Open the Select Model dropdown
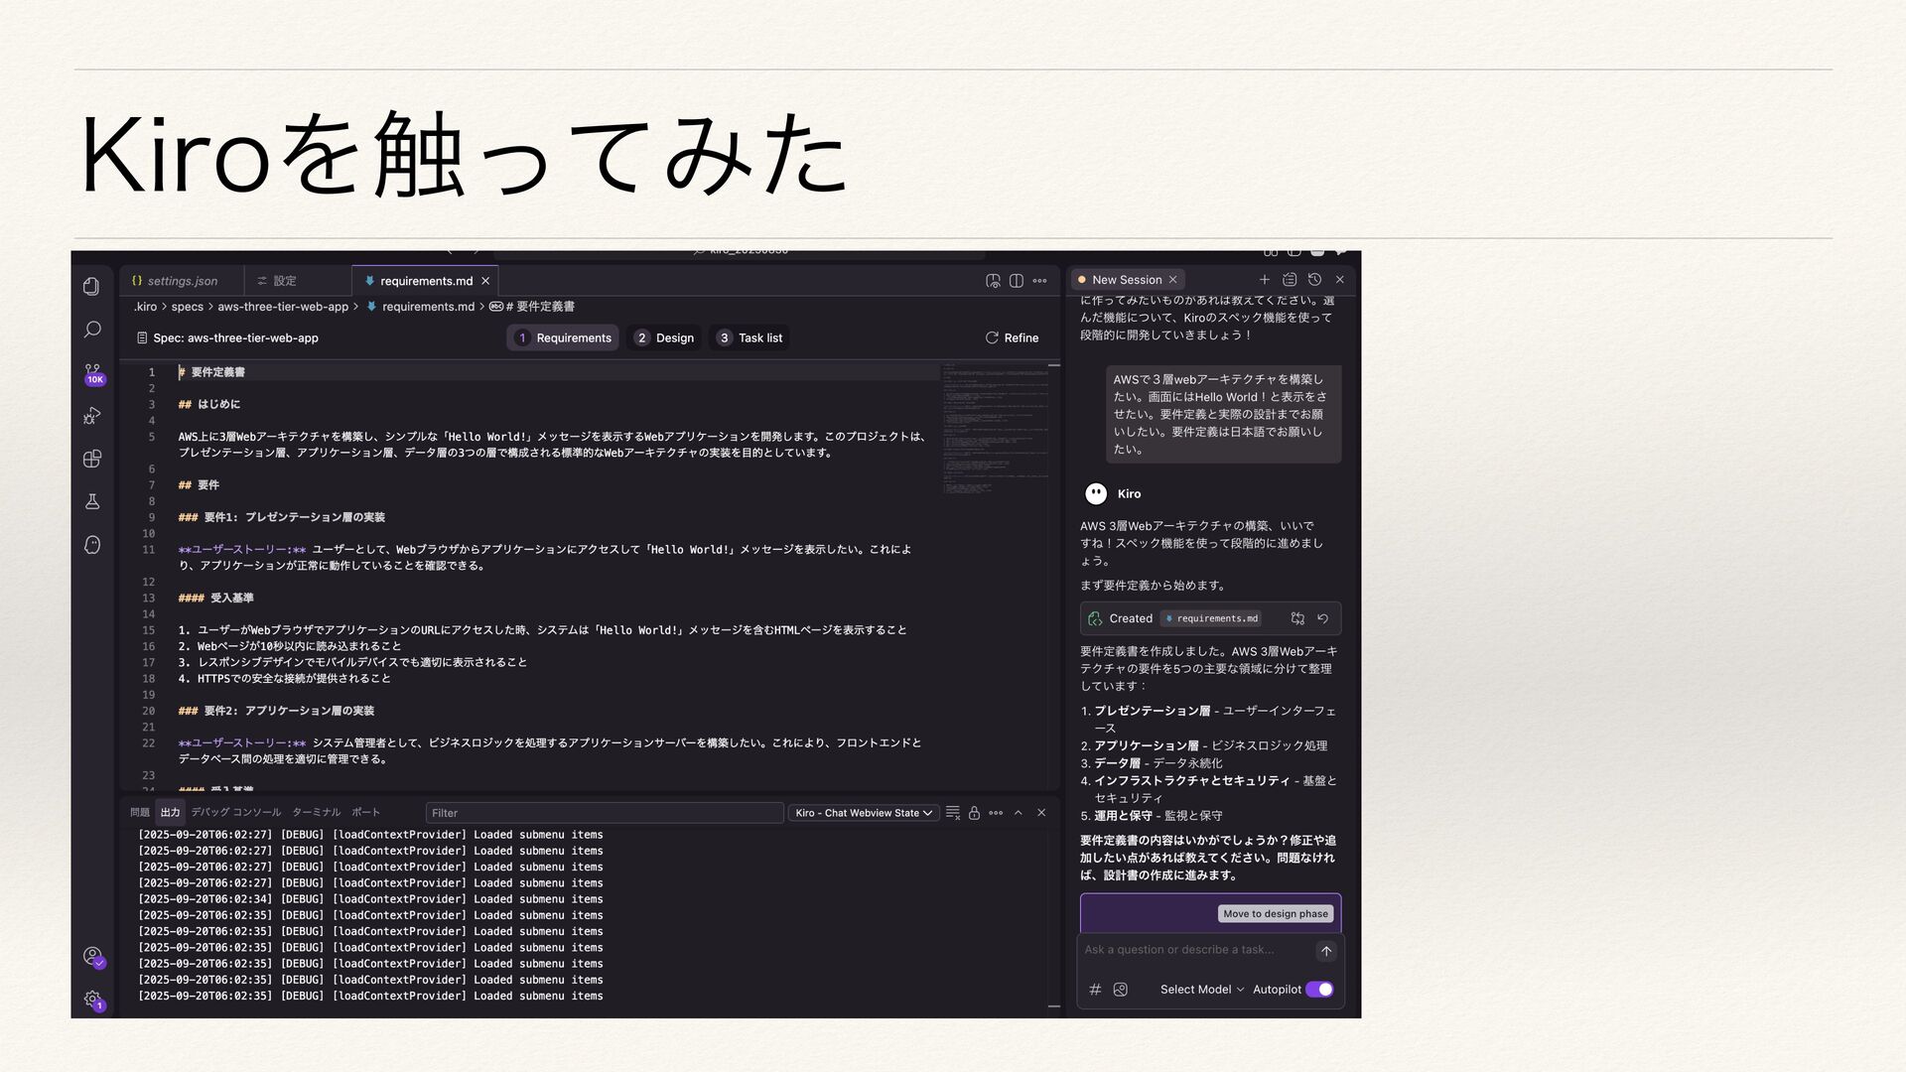Viewport: 1906px width, 1072px height. point(1201,990)
